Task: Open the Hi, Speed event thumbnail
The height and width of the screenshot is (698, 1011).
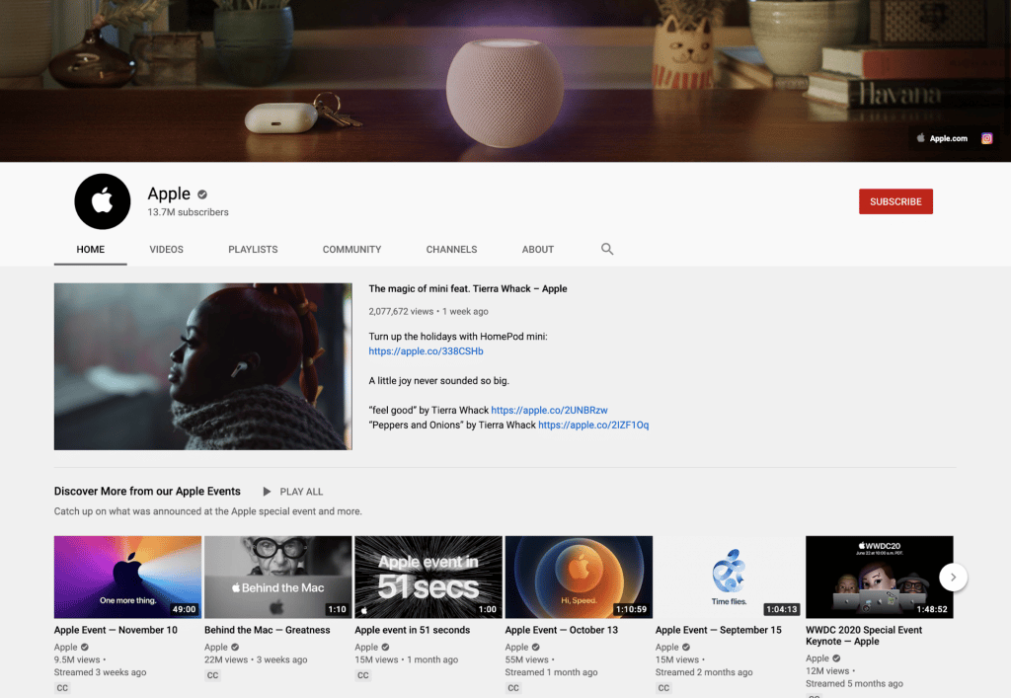Action: click(579, 577)
